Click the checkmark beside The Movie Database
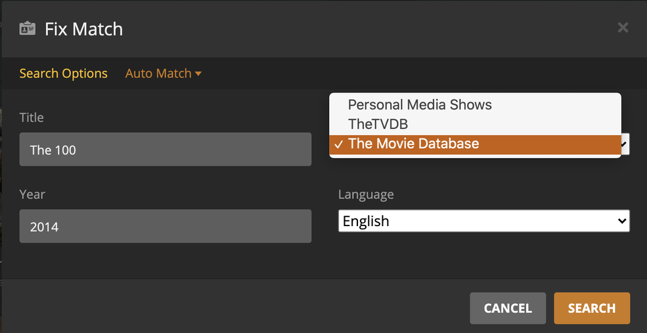Image resolution: width=647 pixels, height=333 pixels. [x=338, y=144]
